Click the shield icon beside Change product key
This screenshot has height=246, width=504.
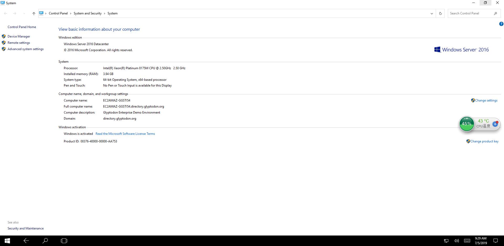468,141
